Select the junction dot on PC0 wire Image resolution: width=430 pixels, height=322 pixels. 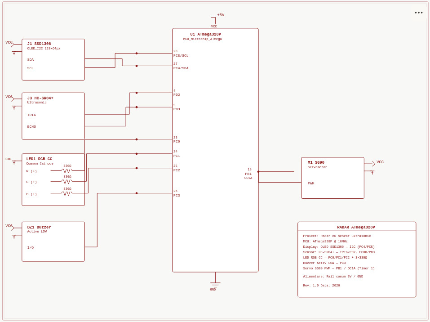[x=137, y=139]
